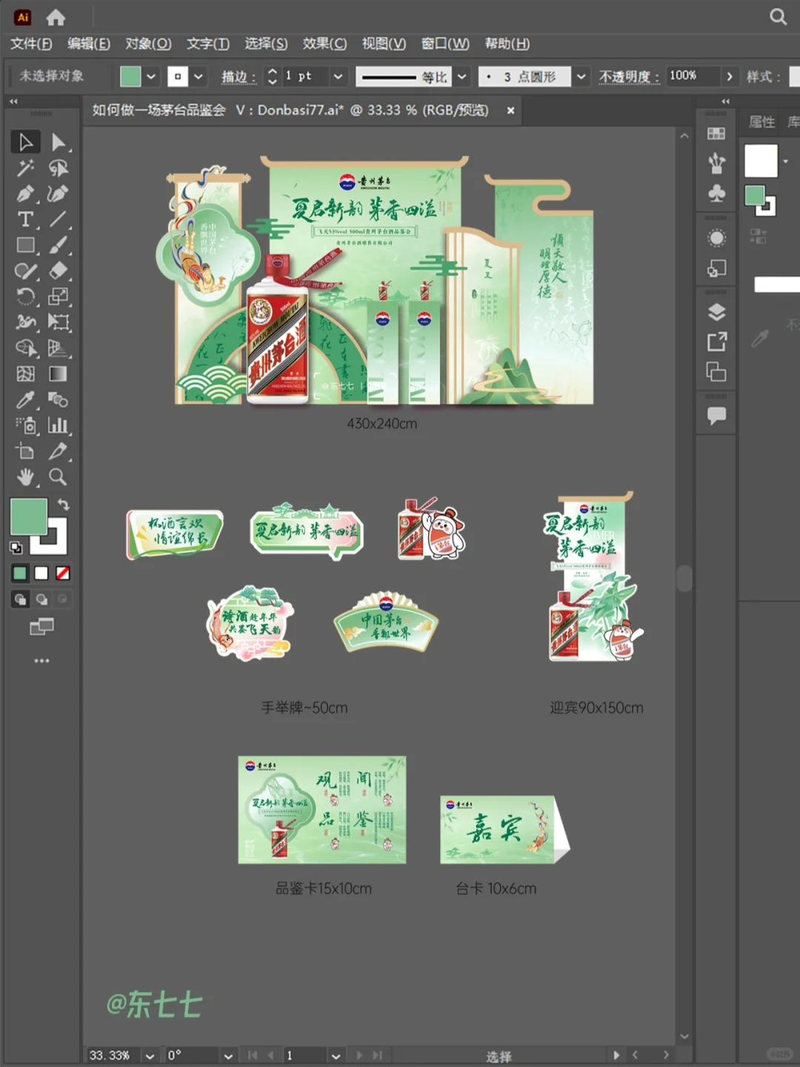Select the Shape Builder tool

pos(25,348)
